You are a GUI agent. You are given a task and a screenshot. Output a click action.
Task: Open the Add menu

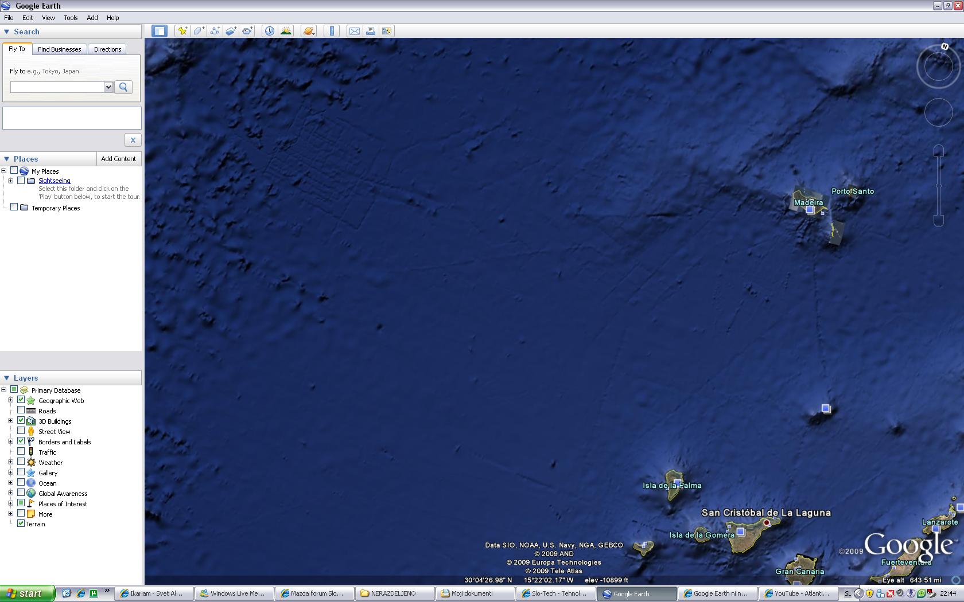92,18
